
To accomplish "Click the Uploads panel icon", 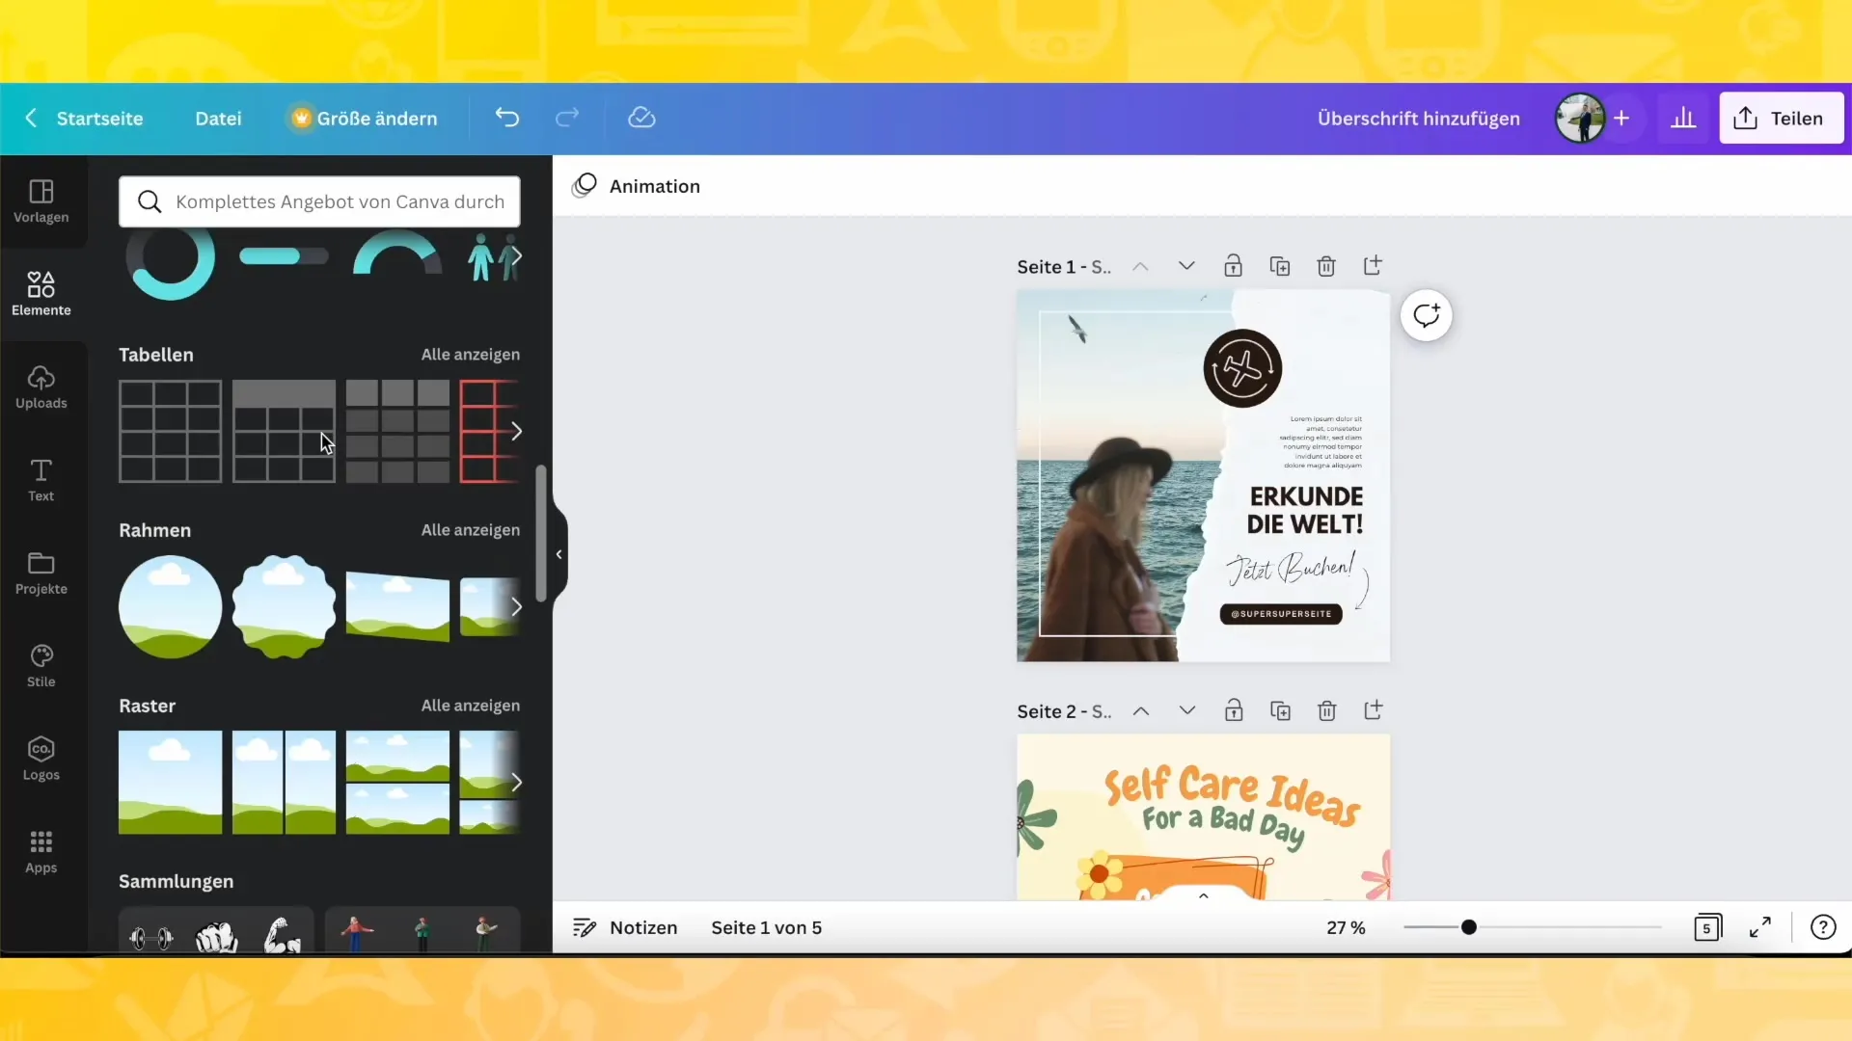I will [41, 387].
